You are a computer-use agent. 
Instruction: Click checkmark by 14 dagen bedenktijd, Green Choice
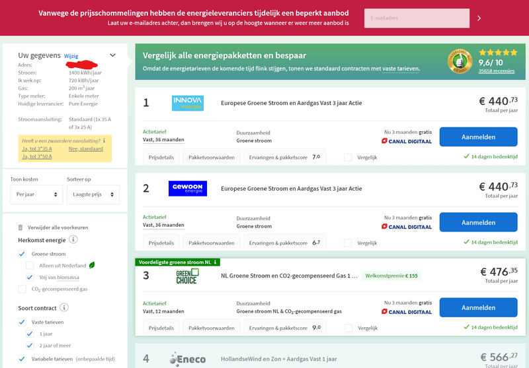tap(467, 327)
